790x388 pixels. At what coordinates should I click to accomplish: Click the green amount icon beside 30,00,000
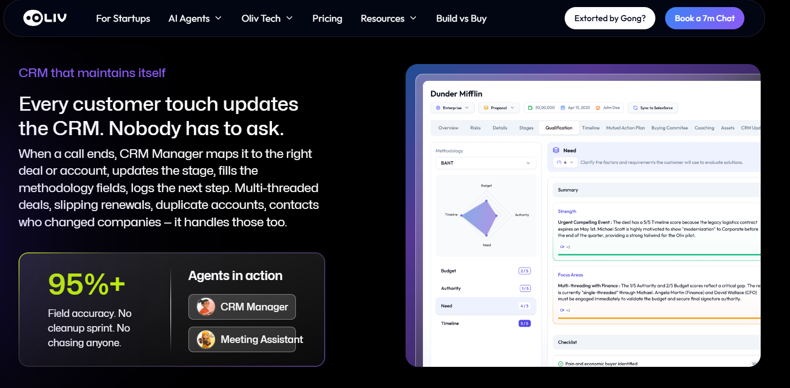(x=530, y=108)
